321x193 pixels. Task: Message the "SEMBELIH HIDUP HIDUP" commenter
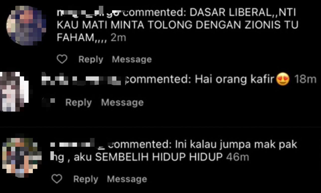(127, 179)
